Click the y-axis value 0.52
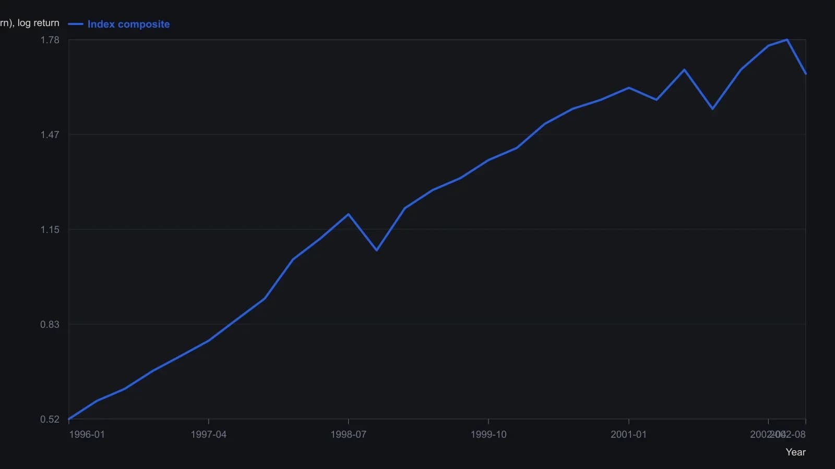Image resolution: width=835 pixels, height=469 pixels. [x=50, y=419]
